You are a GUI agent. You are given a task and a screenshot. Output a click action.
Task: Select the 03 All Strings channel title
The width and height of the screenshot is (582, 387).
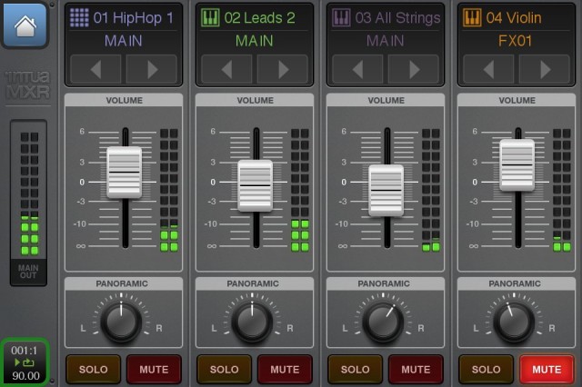(397, 17)
